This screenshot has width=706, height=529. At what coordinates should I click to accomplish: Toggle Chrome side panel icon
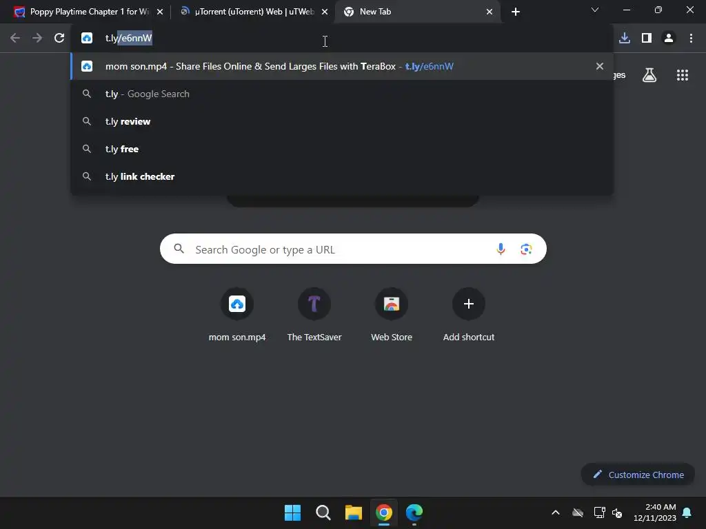647,39
